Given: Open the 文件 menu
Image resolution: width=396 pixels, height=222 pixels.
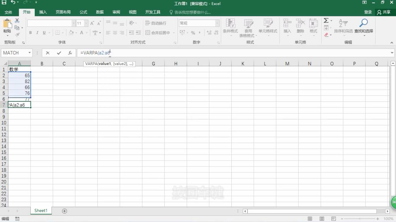Looking at the screenshot, I should tap(9, 12).
